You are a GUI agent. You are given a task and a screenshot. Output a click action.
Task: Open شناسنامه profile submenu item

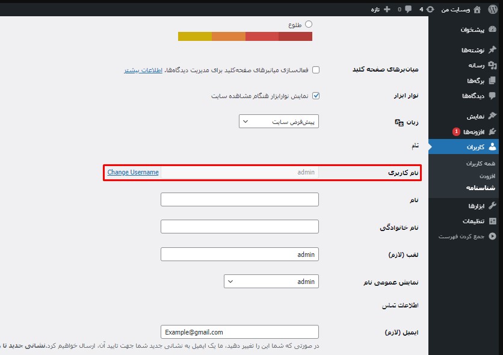pos(481,188)
